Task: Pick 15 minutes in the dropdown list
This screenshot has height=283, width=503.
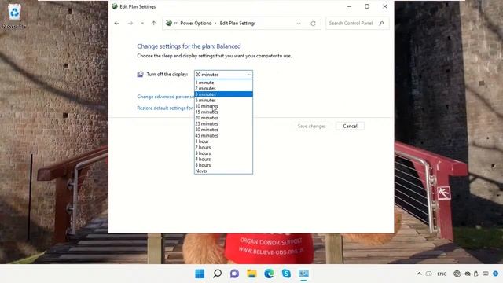Action: pos(223,112)
